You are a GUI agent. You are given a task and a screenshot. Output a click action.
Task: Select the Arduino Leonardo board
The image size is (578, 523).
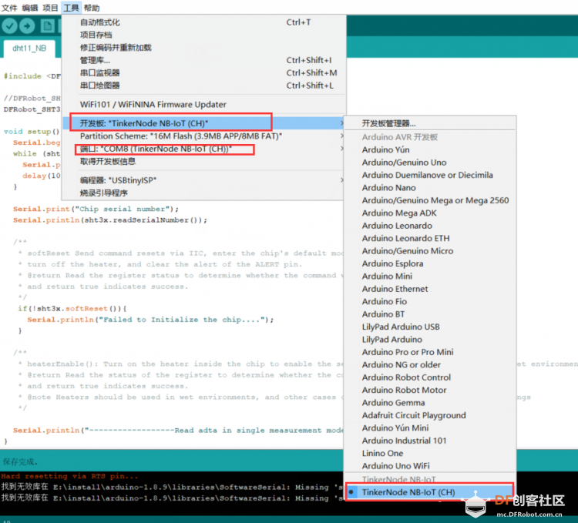click(430, 226)
